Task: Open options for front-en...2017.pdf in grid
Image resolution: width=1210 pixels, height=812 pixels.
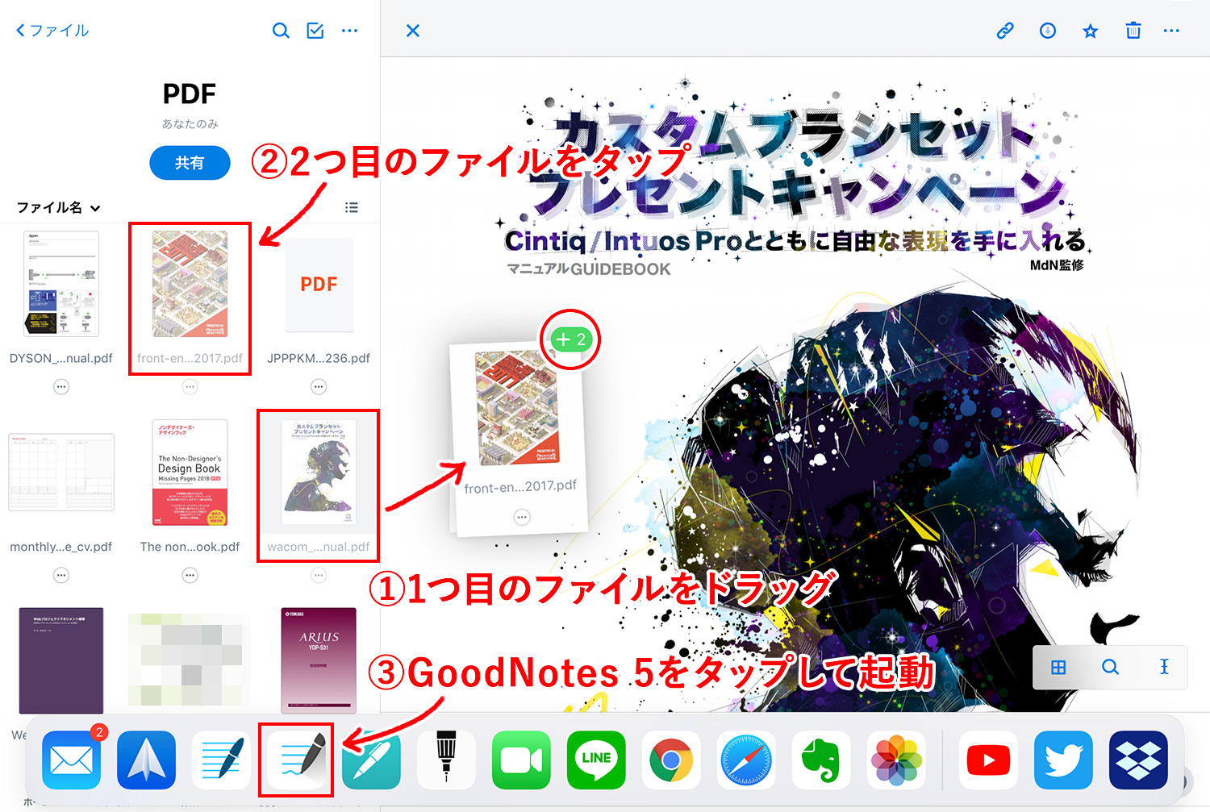Action: pos(190,387)
